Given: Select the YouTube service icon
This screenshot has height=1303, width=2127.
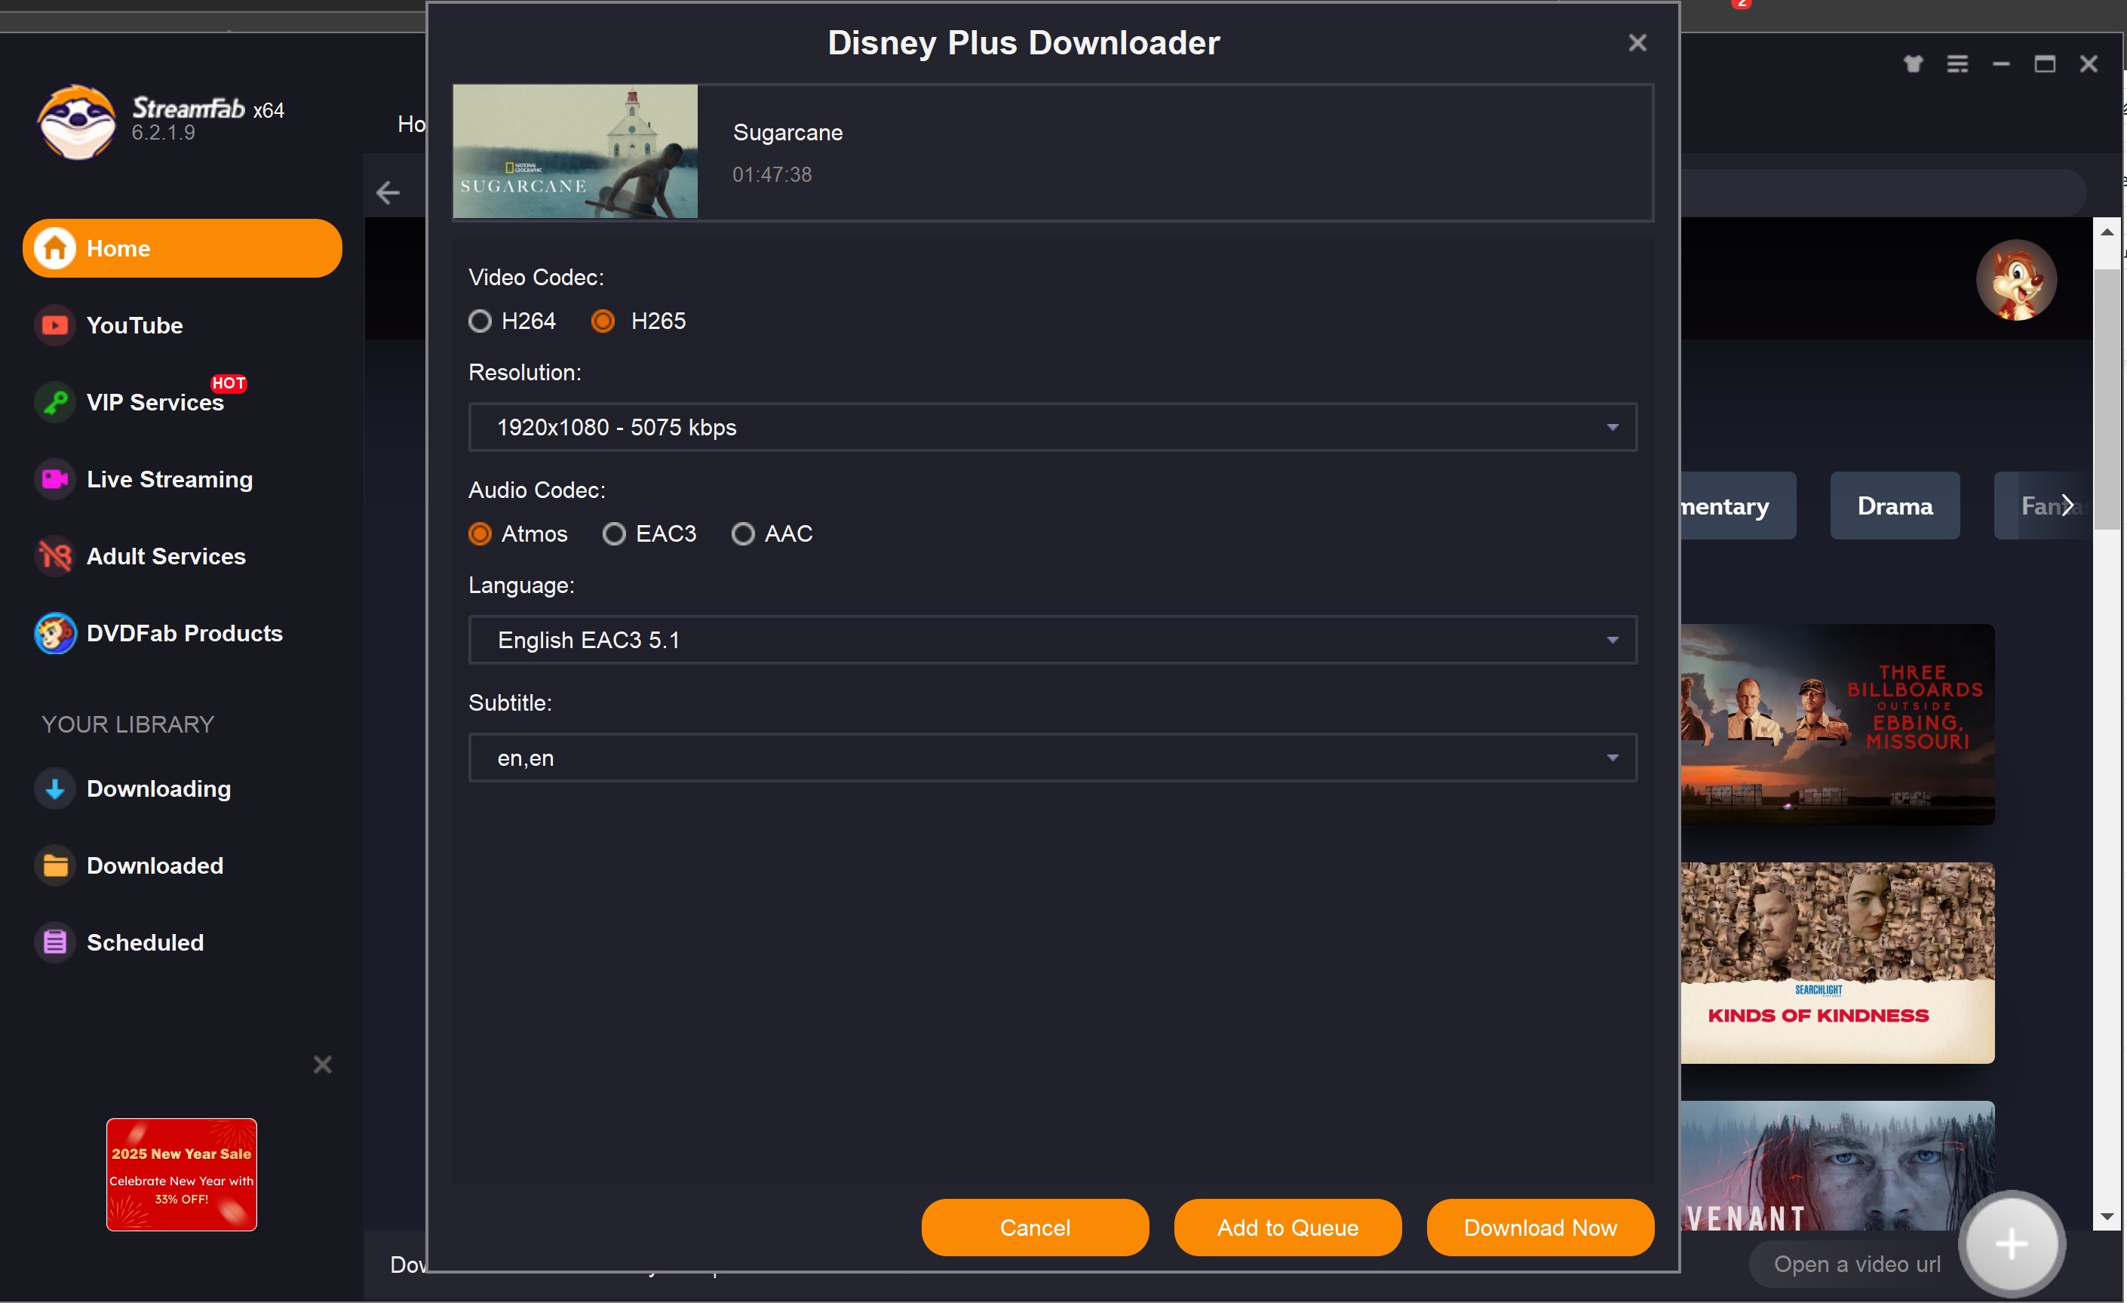Looking at the screenshot, I should pos(51,325).
